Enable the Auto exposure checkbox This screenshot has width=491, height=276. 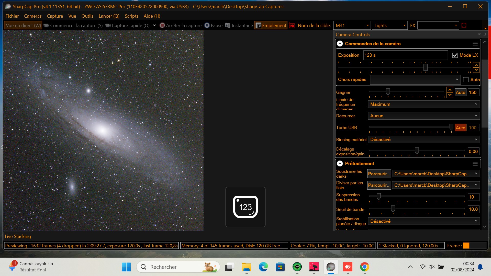pyautogui.click(x=466, y=80)
